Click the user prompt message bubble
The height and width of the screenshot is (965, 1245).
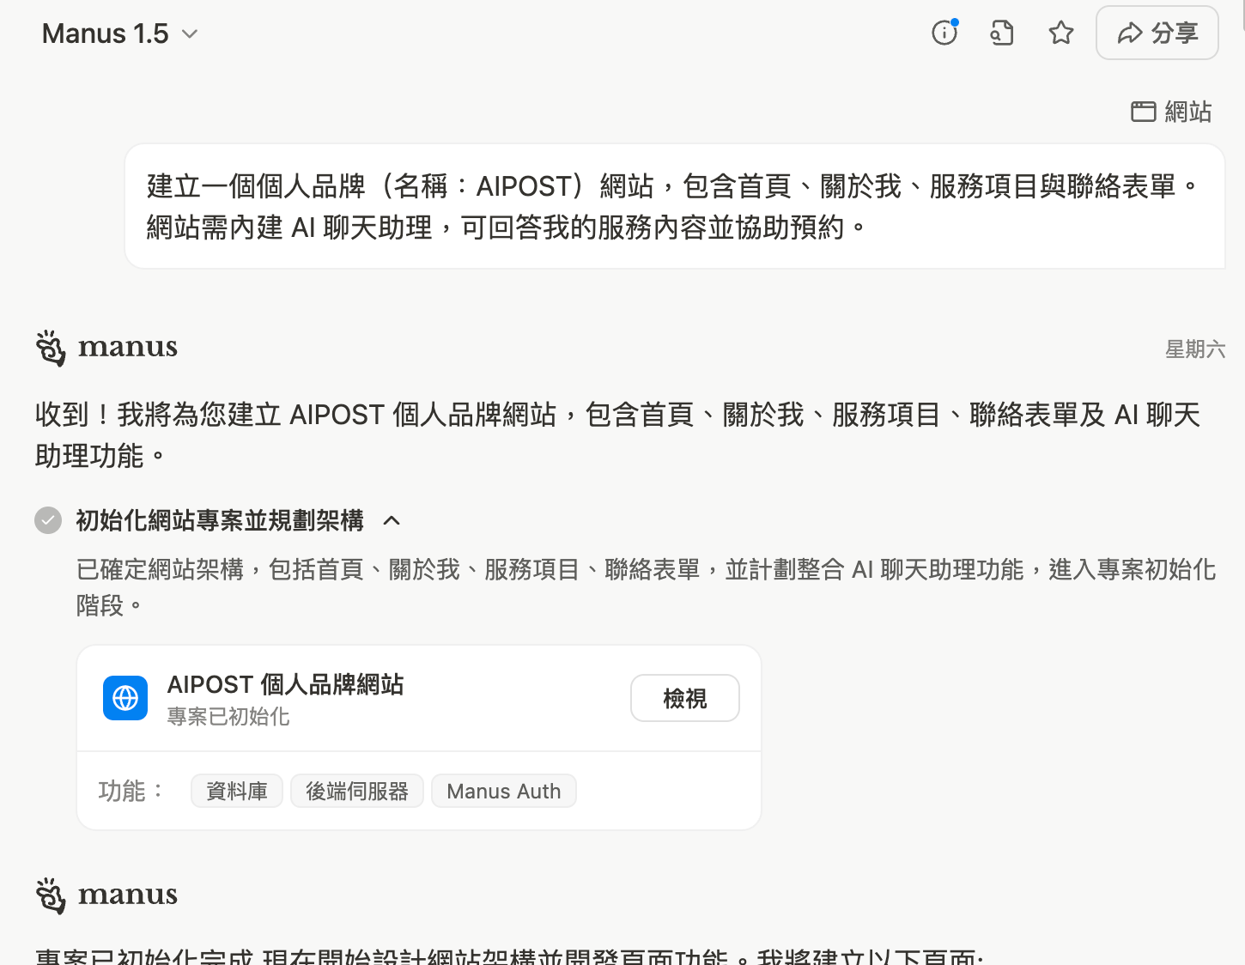tap(675, 206)
